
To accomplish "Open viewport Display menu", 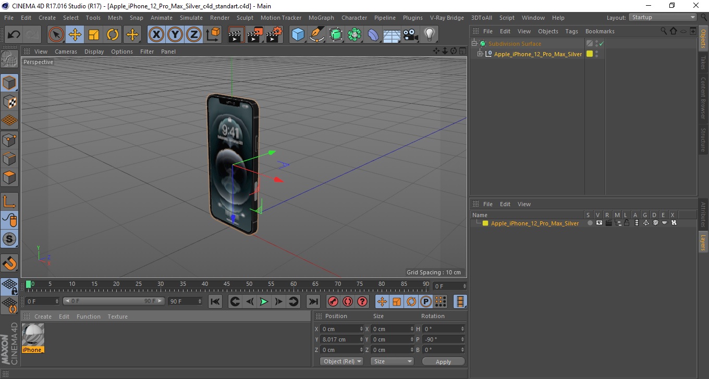I will click(x=94, y=52).
